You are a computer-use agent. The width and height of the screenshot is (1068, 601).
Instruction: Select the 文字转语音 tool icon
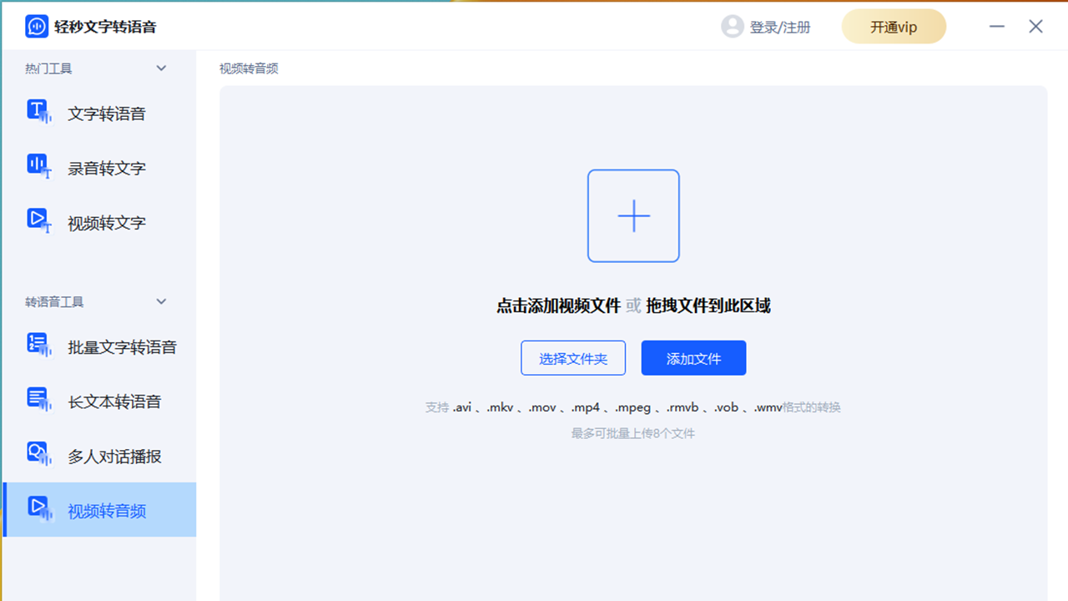point(37,111)
